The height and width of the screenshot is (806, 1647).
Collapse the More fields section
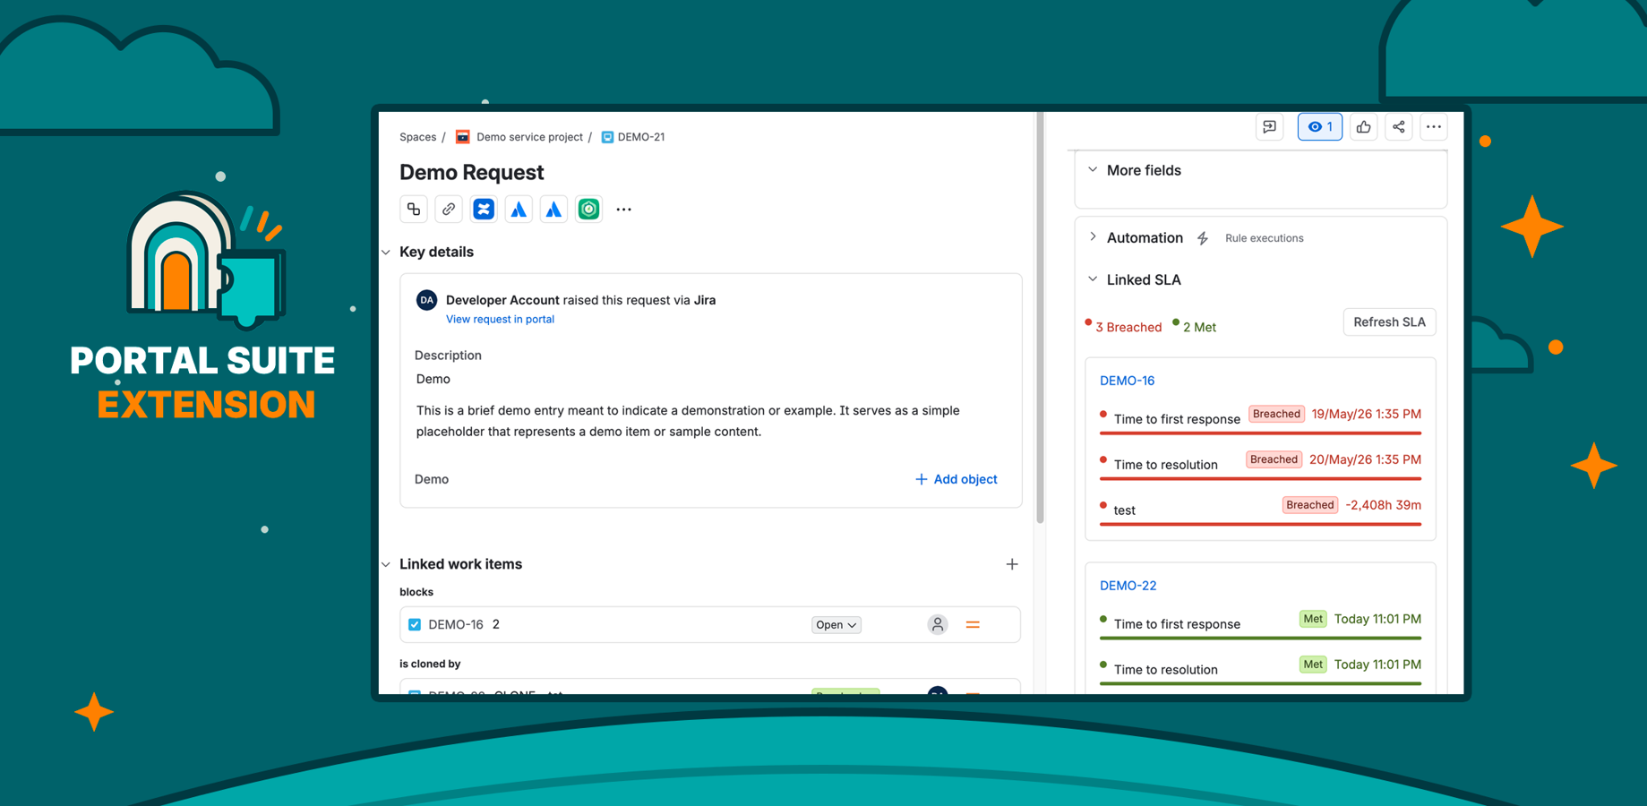(1093, 170)
